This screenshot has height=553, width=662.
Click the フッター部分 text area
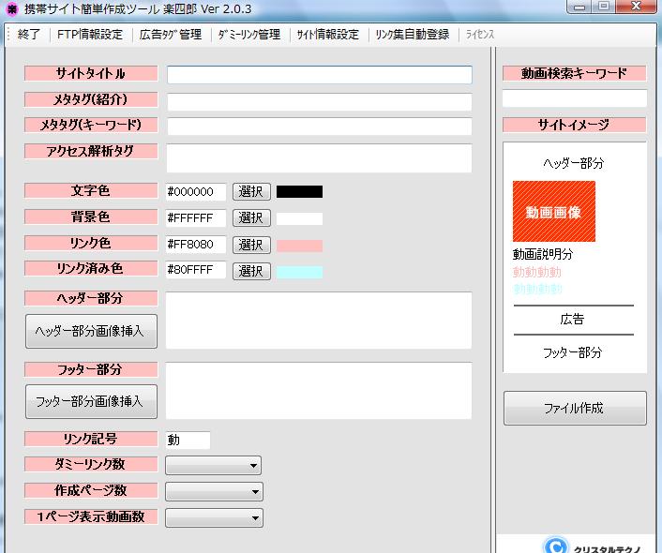pos(319,391)
